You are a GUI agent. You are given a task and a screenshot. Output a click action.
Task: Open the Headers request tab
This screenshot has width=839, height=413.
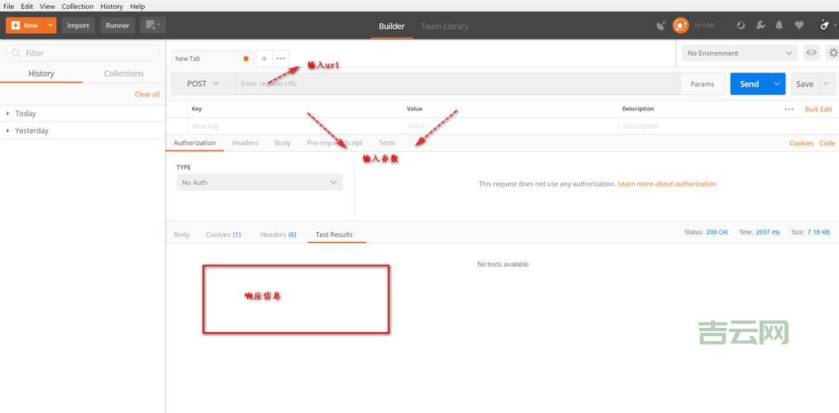245,143
